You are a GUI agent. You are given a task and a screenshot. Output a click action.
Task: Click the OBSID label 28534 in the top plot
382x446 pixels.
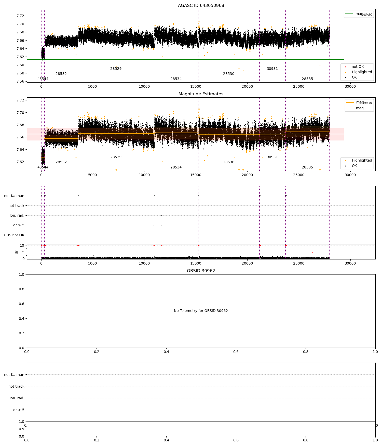tap(176, 79)
